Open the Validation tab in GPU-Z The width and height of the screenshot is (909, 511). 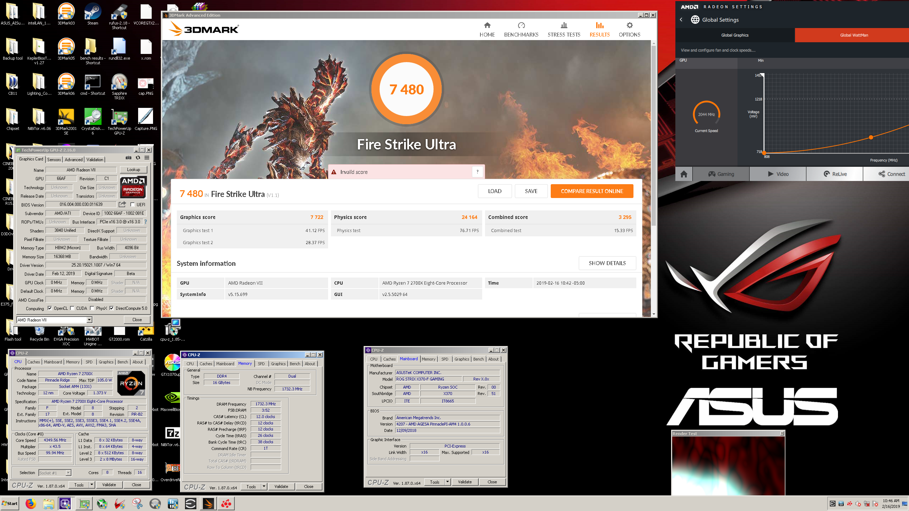[x=95, y=160]
